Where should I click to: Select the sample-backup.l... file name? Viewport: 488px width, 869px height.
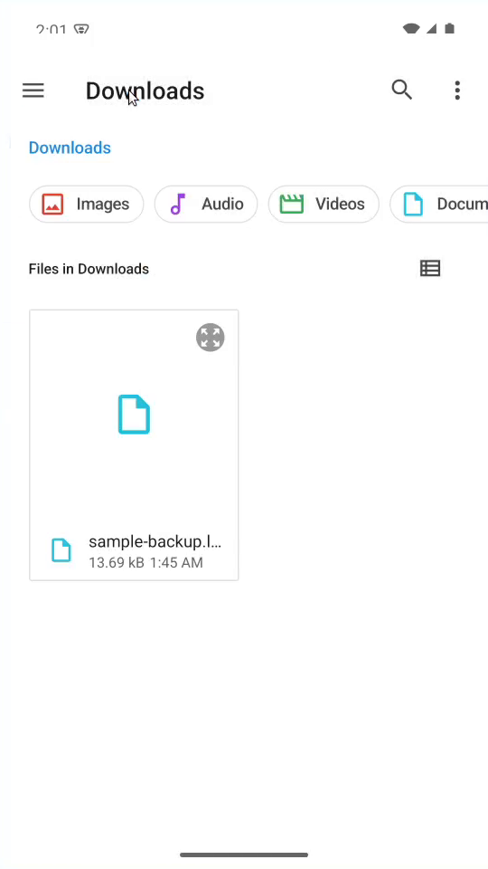[155, 541]
